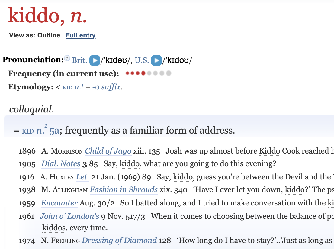Open the pronunciation help question mark
The width and height of the screenshot is (334, 249).
tap(67, 58)
